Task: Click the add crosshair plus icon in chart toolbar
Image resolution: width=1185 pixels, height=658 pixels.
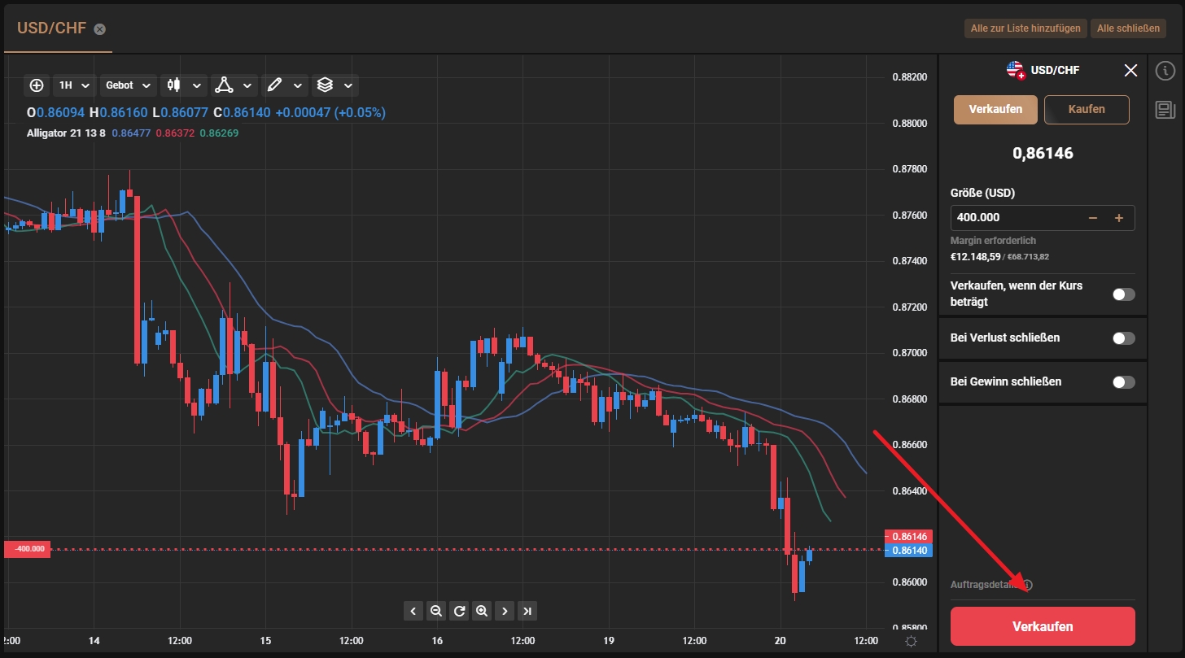Action: (37, 85)
